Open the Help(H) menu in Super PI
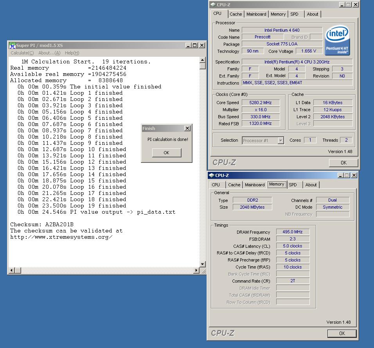This screenshot has width=374, height=348. (x=72, y=53)
